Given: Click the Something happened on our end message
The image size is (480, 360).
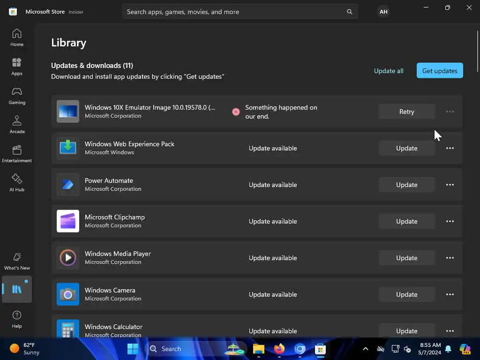Looking at the screenshot, I should click(281, 112).
